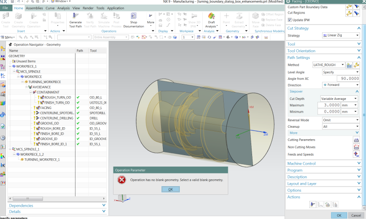
Task: Click the Create Operation ribbon icon
Action: 33,16
